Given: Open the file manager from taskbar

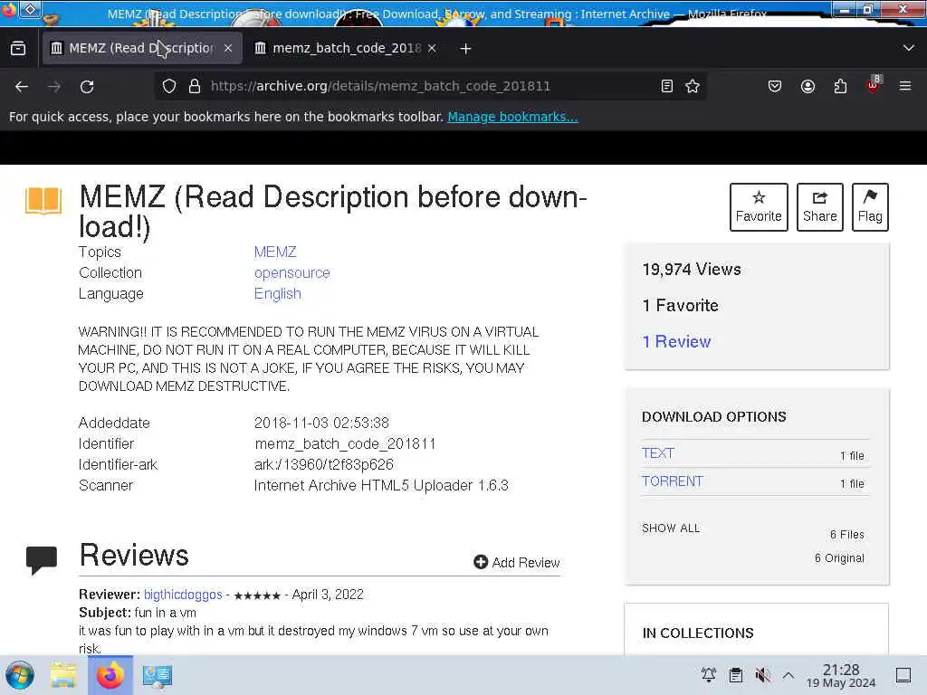Looking at the screenshot, I should coord(63,675).
